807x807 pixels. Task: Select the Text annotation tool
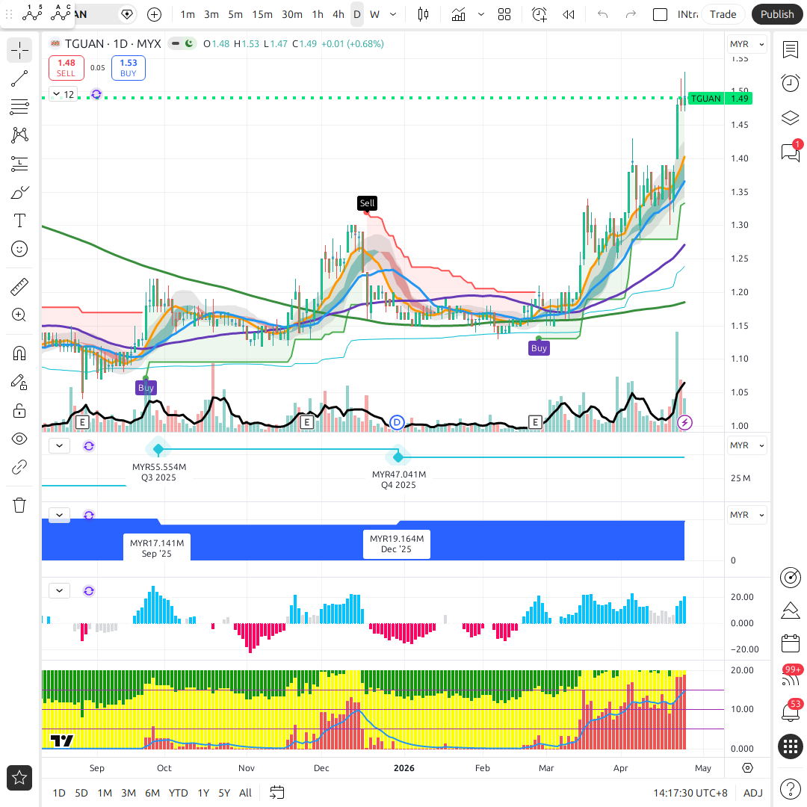[x=19, y=220]
